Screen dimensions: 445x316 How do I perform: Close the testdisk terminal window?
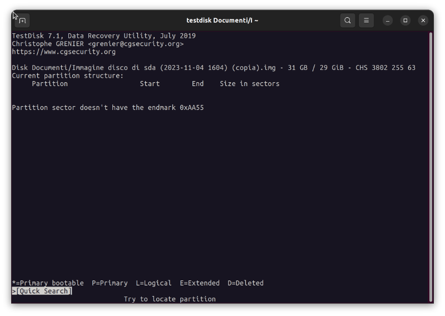pos(423,21)
